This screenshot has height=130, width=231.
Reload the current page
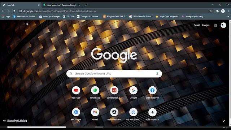point(14,11)
